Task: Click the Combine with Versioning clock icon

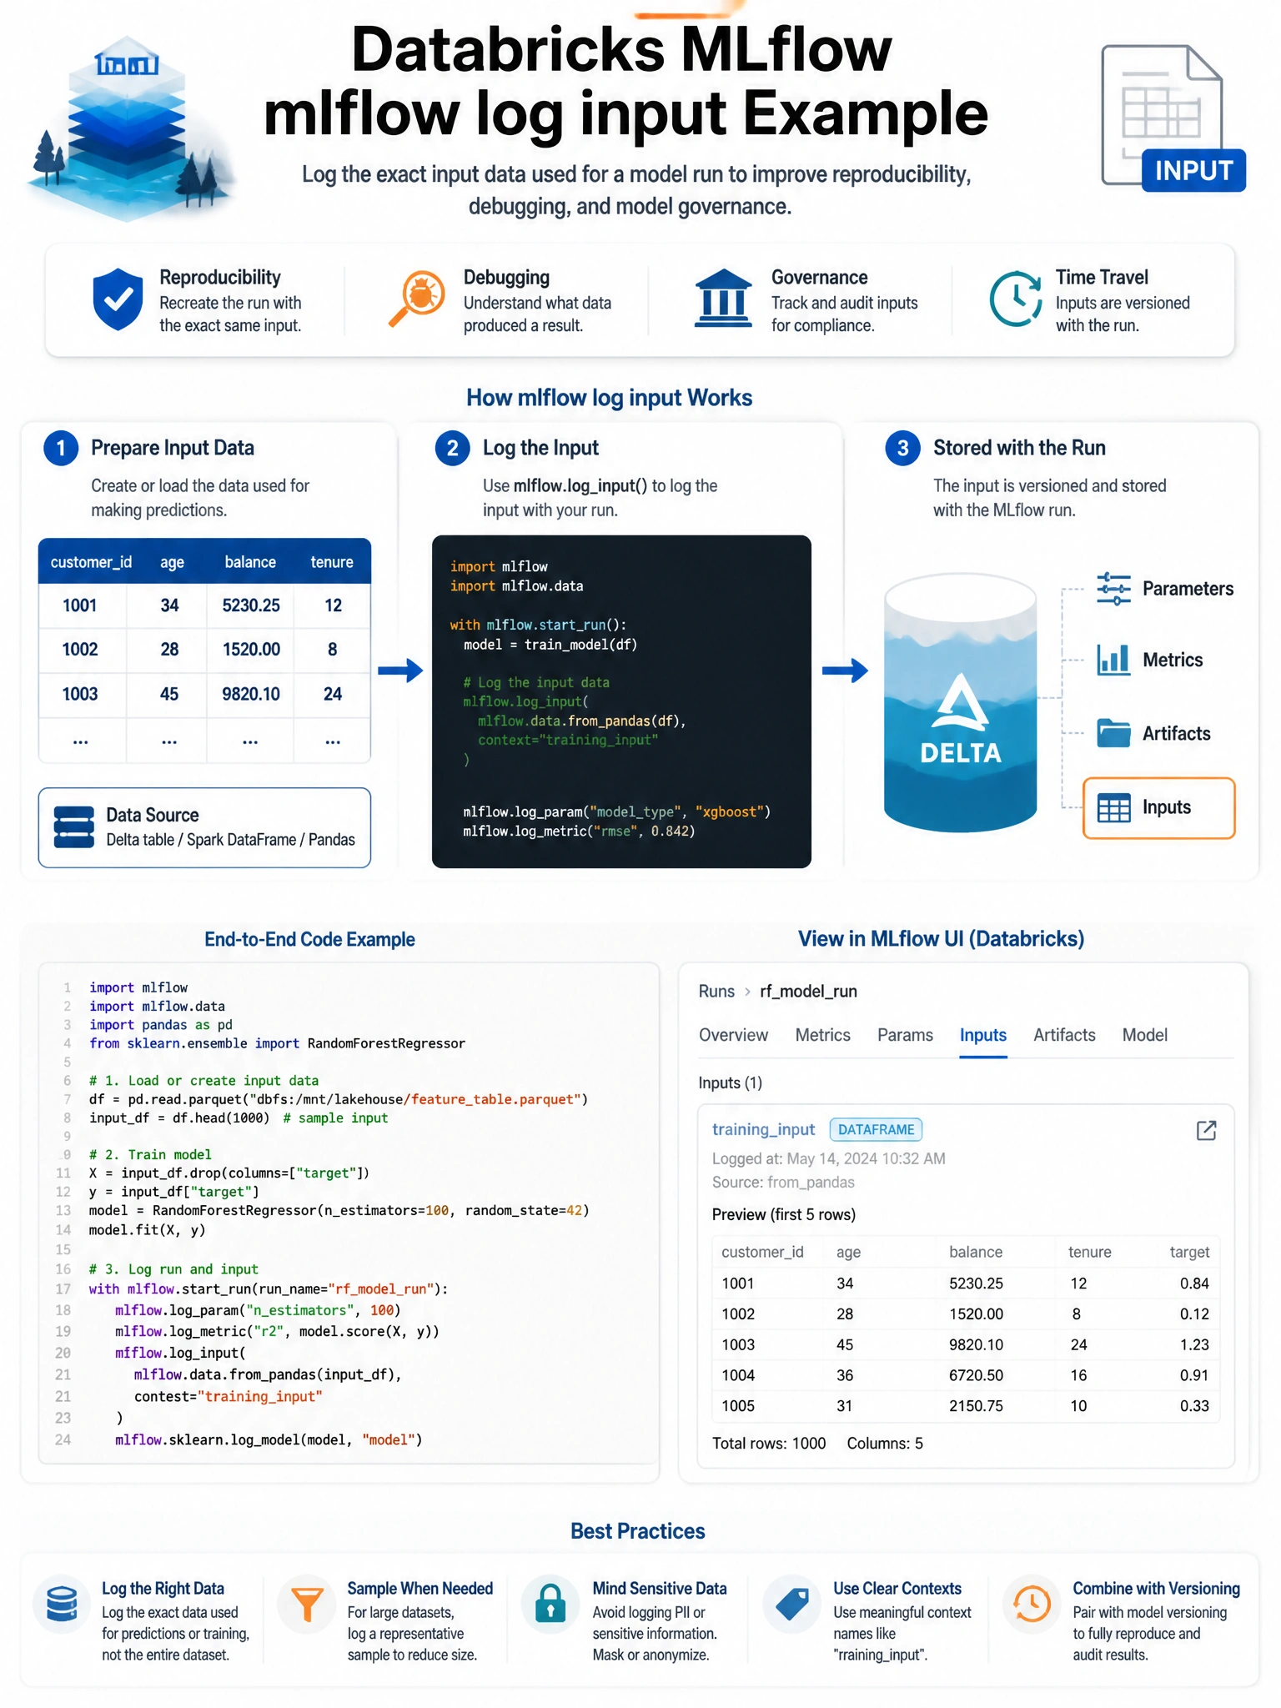Action: coord(1032,1603)
